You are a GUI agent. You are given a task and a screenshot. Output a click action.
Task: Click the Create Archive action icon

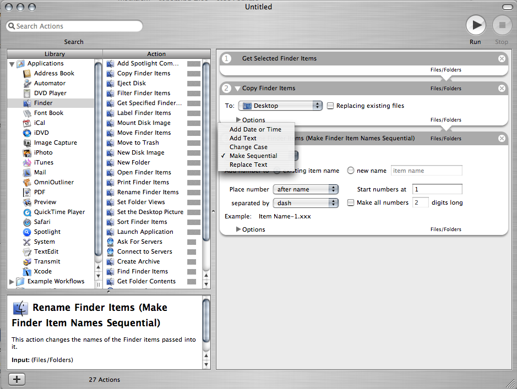pyautogui.click(x=111, y=261)
